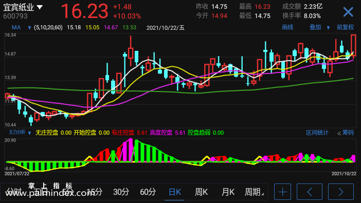
Task: Click the 20.90 indicator axis label
Action: (10, 140)
